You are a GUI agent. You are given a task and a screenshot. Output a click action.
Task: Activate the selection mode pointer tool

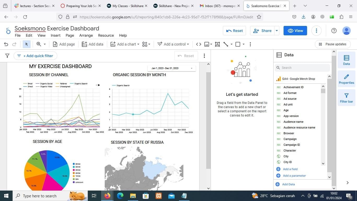click(x=26, y=44)
